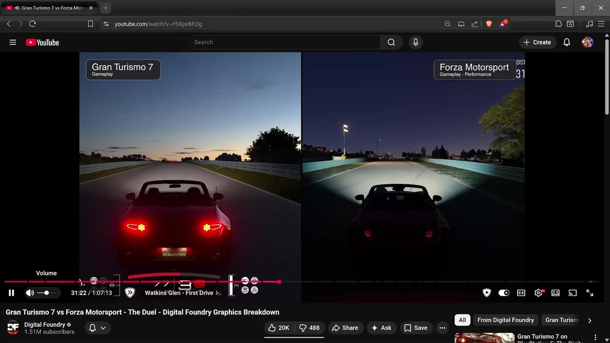Image resolution: width=610 pixels, height=343 pixels.
Task: Click the video title text
Action: [142, 313]
